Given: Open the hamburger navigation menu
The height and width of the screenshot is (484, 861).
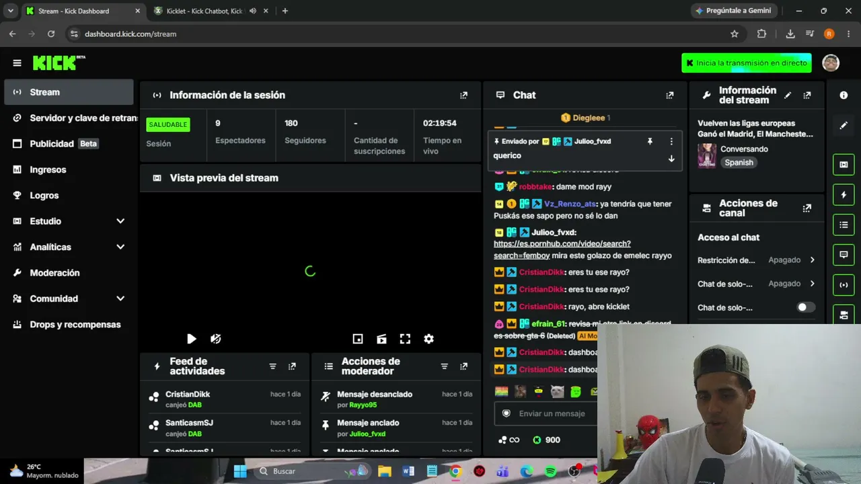Looking at the screenshot, I should 17,63.
